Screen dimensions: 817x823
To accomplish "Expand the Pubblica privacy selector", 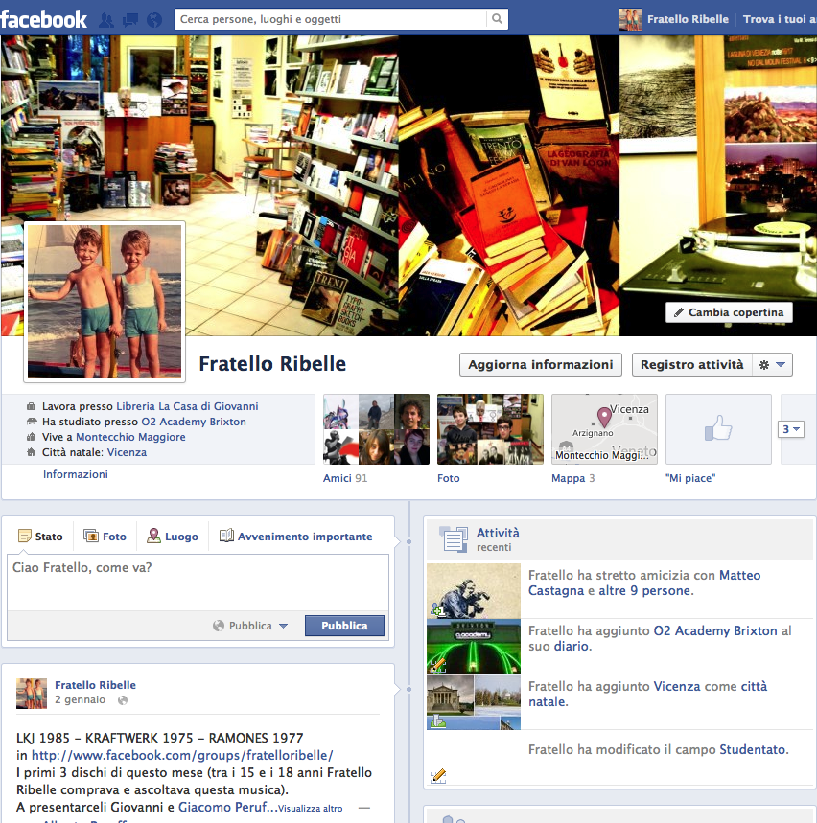I will click(251, 626).
